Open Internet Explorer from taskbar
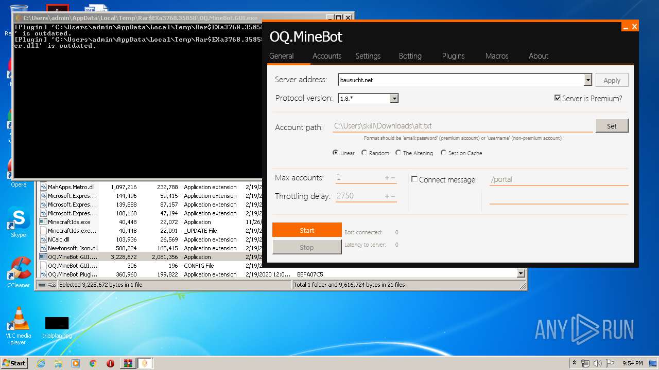This screenshot has height=370, width=659. coord(41,363)
